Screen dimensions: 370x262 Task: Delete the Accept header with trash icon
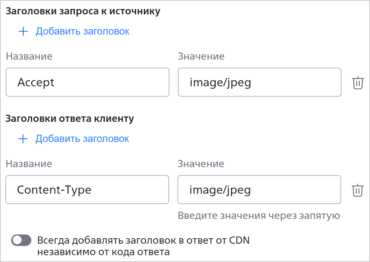click(x=358, y=82)
